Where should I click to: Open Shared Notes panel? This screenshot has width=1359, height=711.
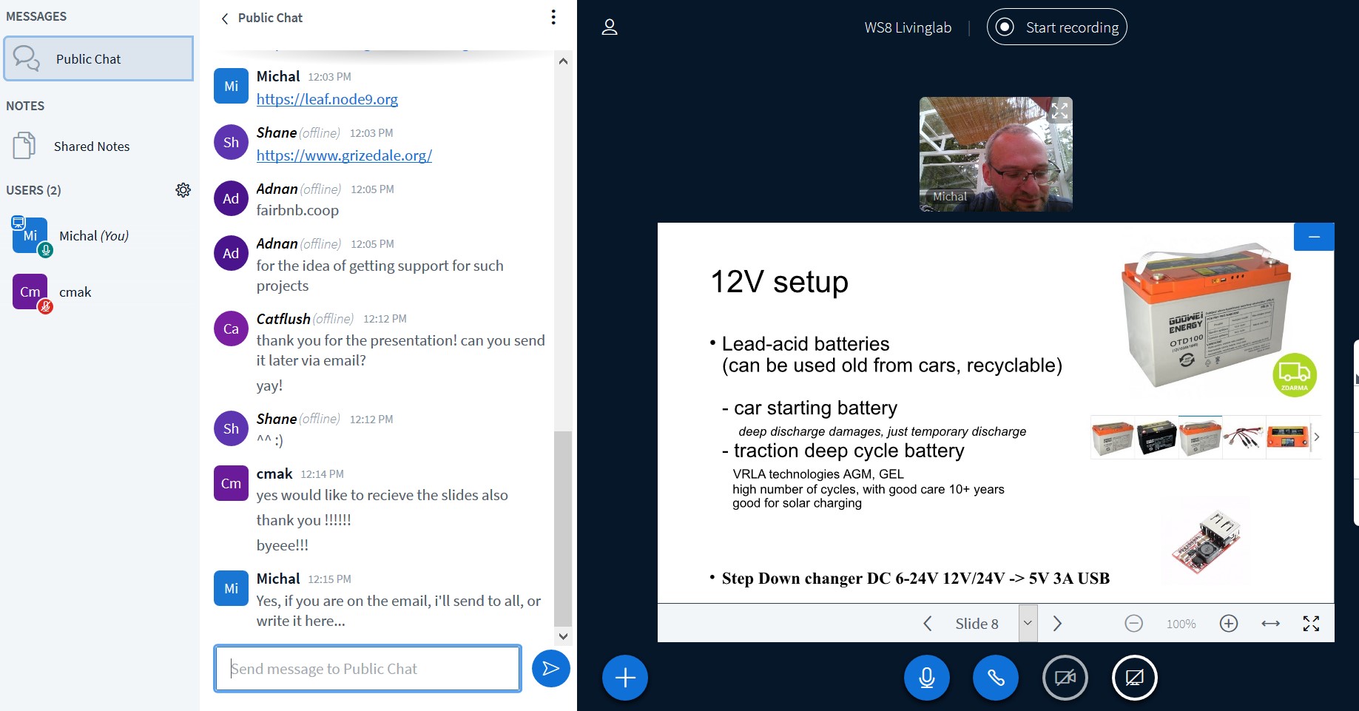click(92, 146)
